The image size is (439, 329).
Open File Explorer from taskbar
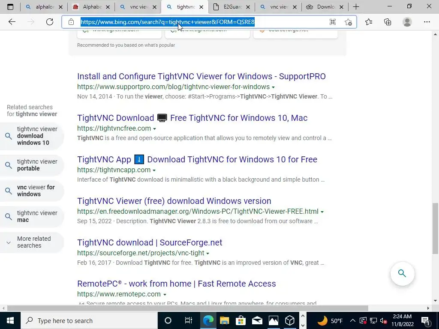[x=224, y=320]
